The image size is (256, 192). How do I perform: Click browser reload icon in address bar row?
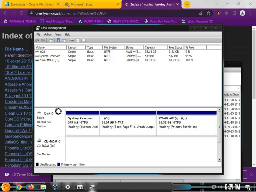(21, 13)
